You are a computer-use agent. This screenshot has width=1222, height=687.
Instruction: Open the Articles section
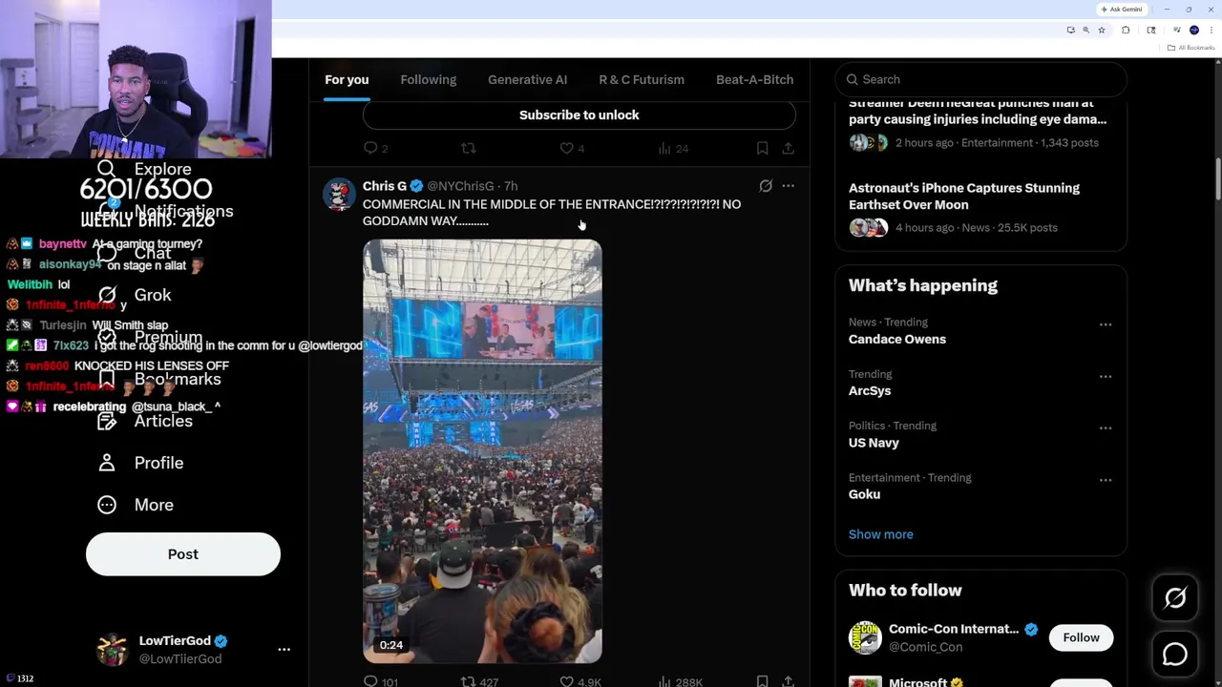[x=144, y=421]
